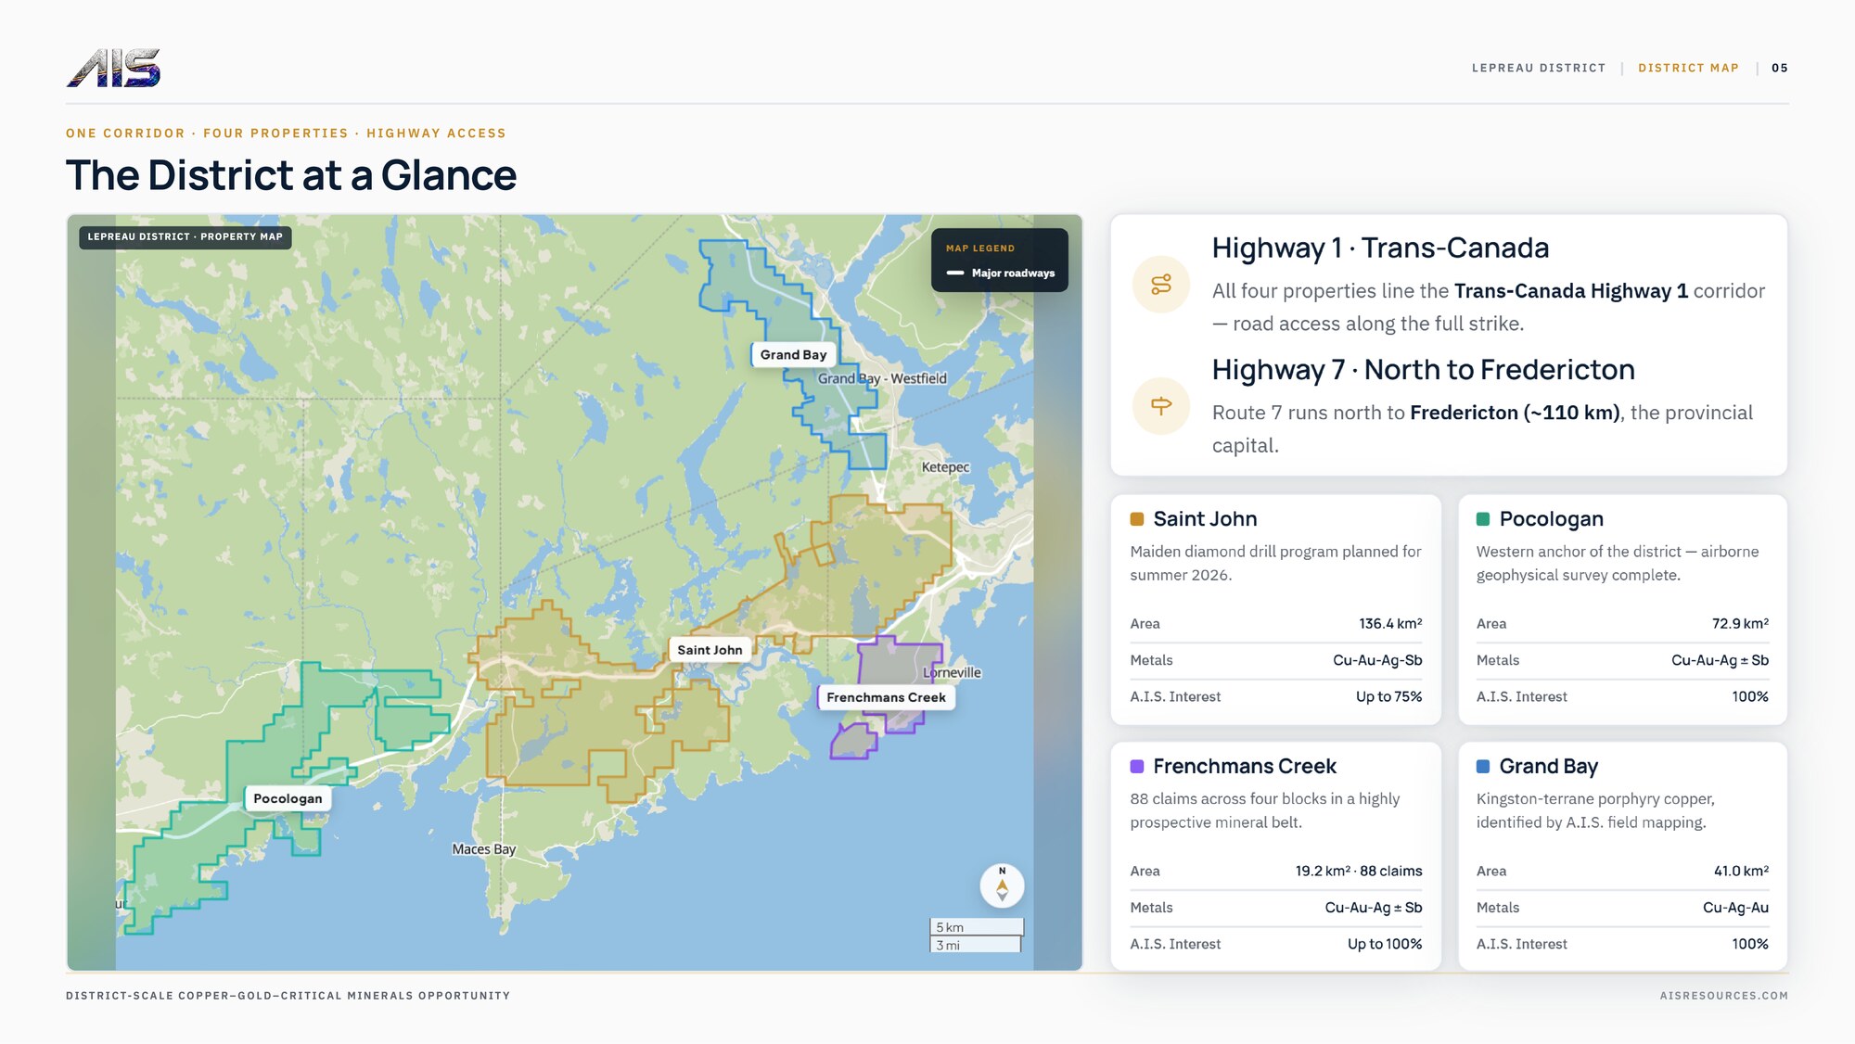The width and height of the screenshot is (1855, 1044).
Task: Click Saint John metals value Cu-Au-Ag-Sb
Action: [x=1377, y=660]
